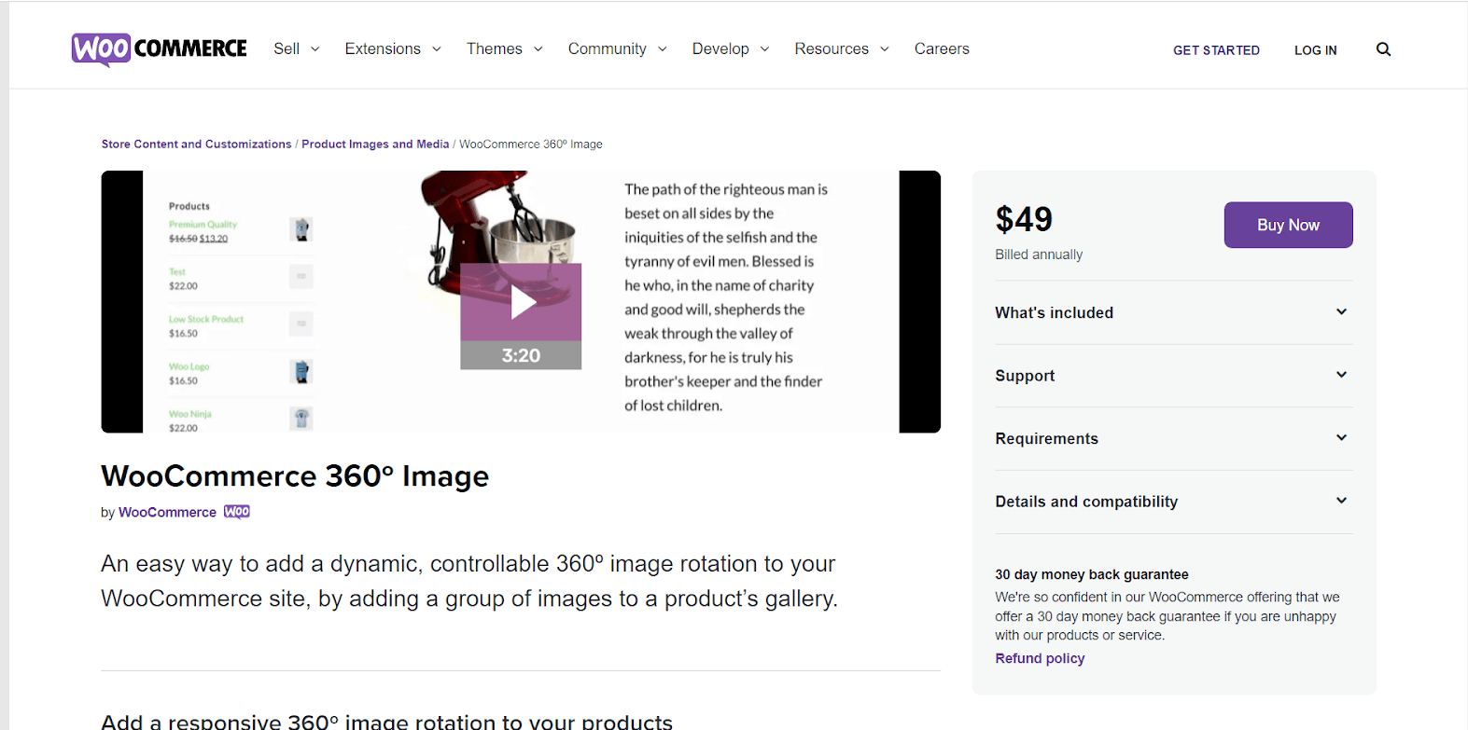
Task: Click the Woo Ninja product thumbnail
Action: pos(301,419)
